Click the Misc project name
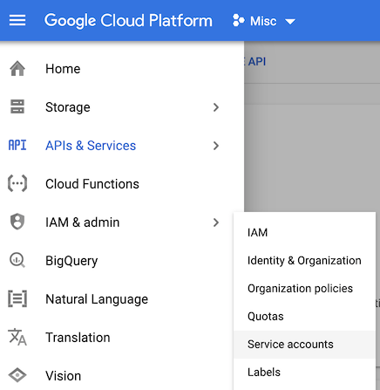Screen dimensions: 380x390 [263, 21]
